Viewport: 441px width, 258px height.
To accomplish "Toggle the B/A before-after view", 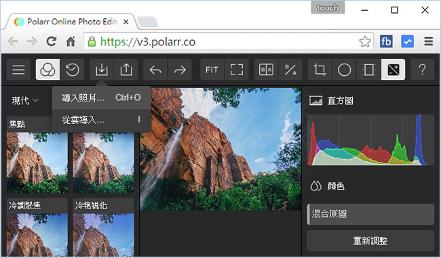I will click(x=290, y=70).
